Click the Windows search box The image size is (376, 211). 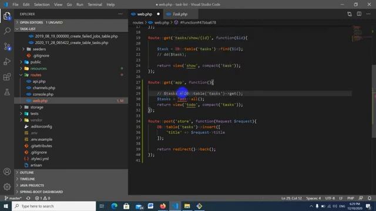53,206
